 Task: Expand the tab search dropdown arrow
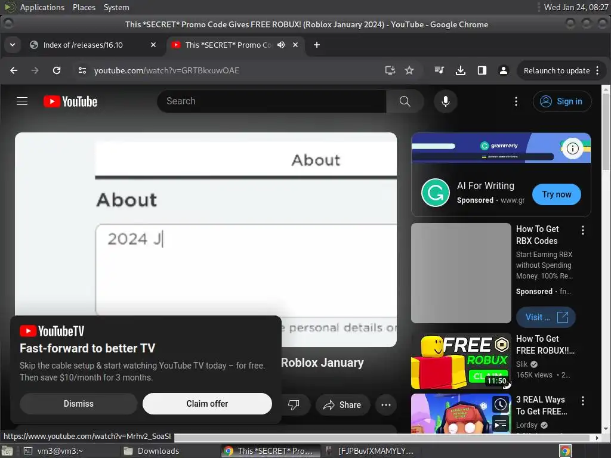(13, 45)
